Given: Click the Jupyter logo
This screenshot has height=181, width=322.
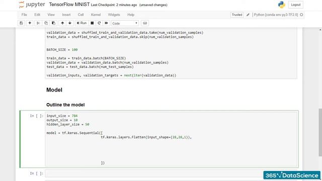Looking at the screenshot, I should click(x=32, y=5).
